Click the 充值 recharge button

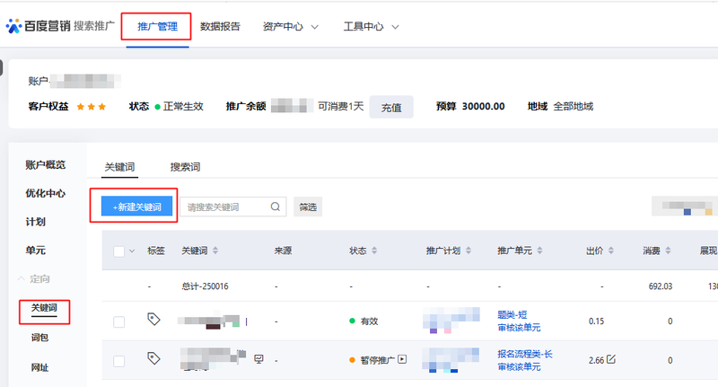click(391, 107)
